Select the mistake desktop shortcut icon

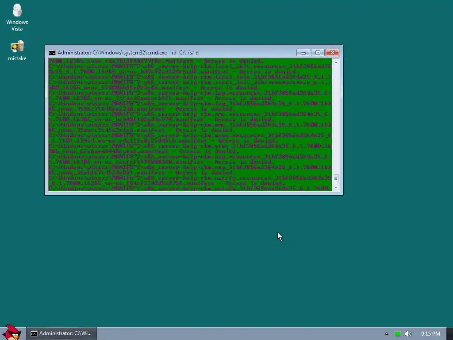click(17, 50)
